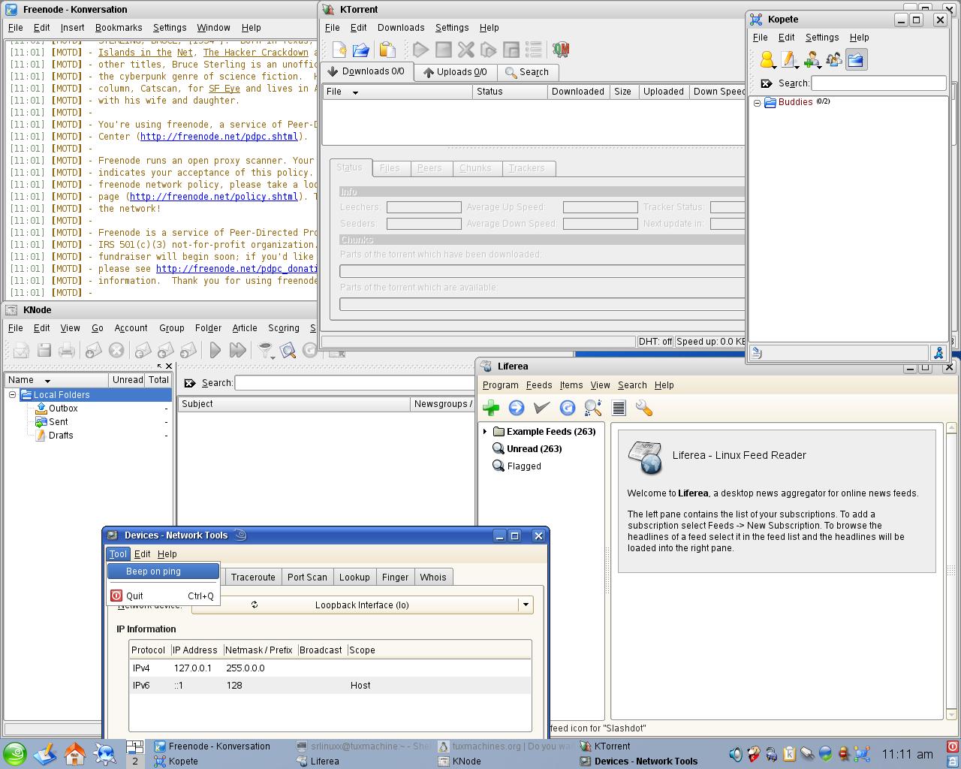Open the Edit menu in Network Tools

click(x=142, y=554)
